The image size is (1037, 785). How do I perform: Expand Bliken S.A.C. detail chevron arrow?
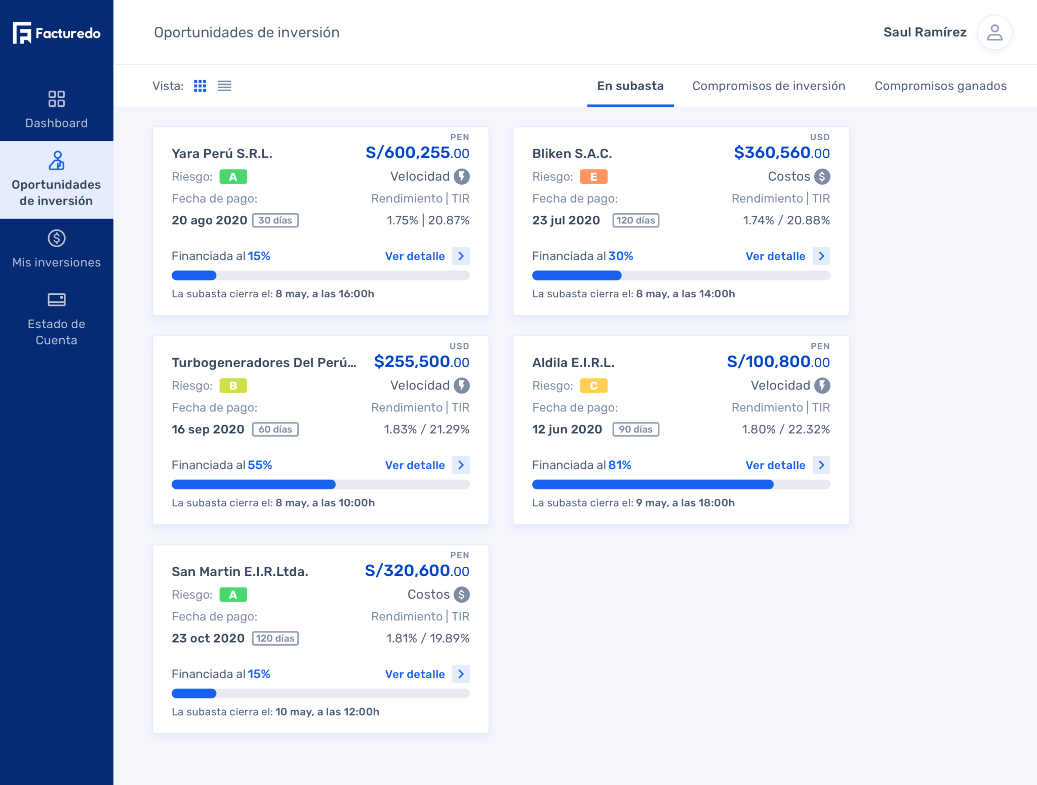pyautogui.click(x=821, y=256)
